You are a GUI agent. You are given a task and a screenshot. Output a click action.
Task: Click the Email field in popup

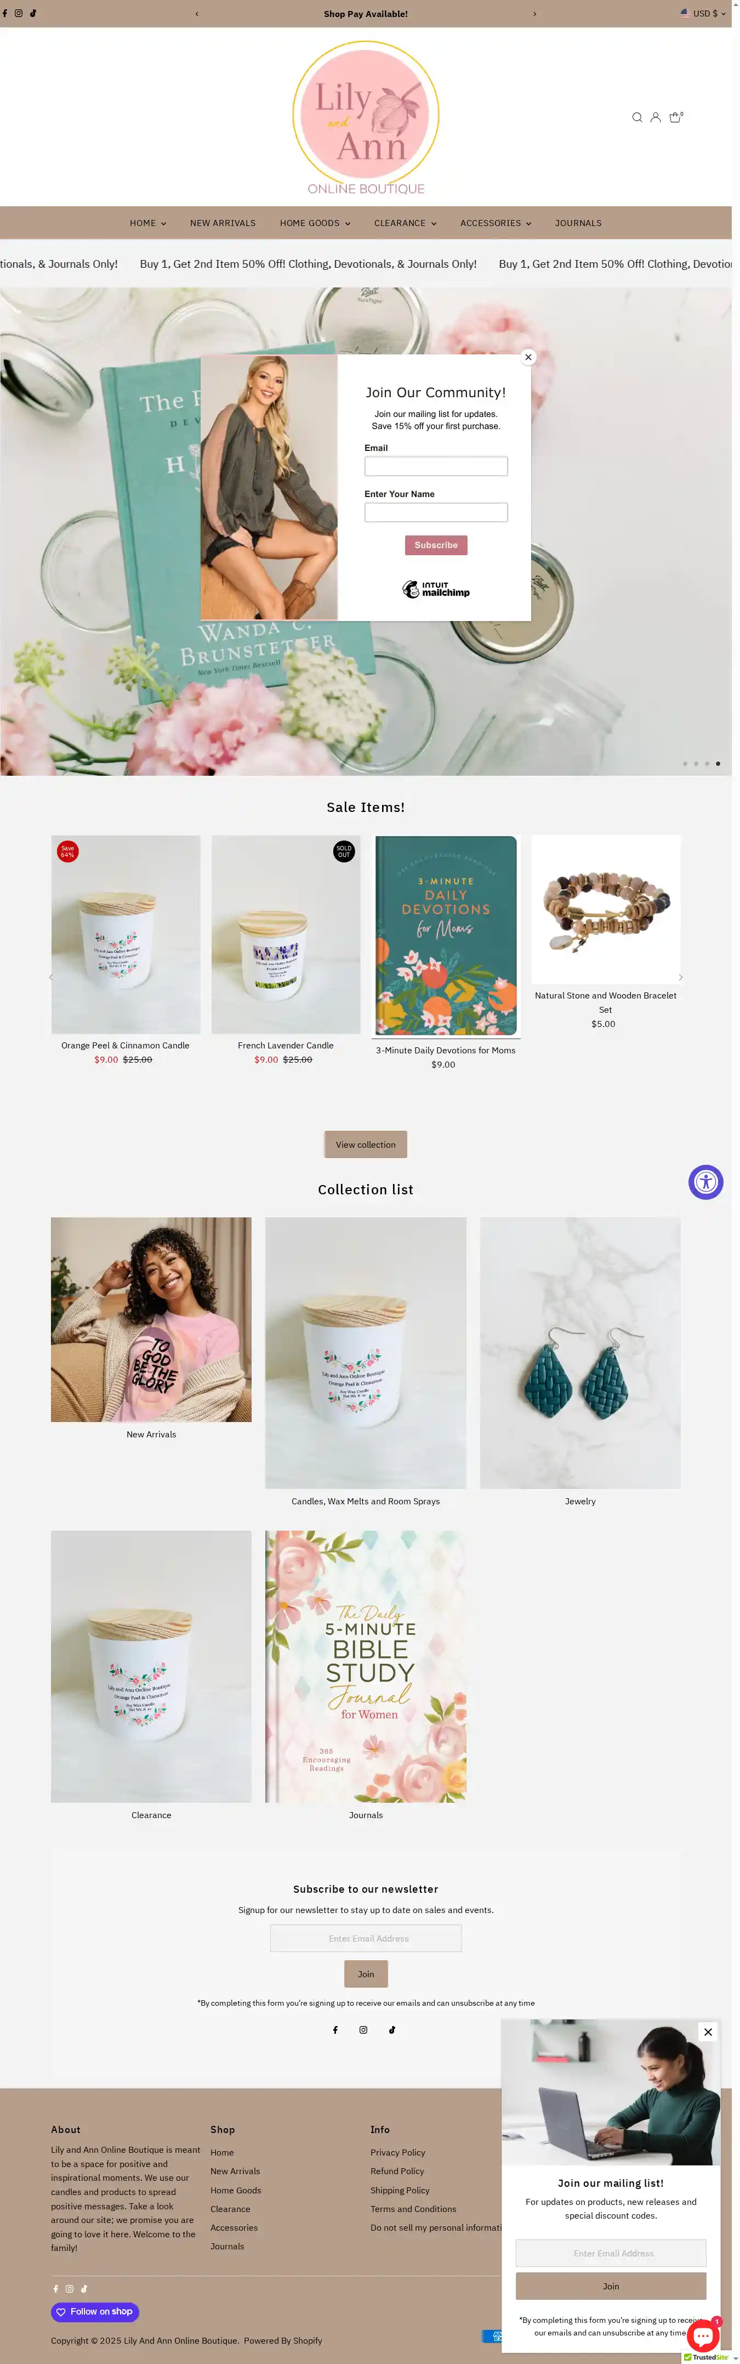pos(436,466)
